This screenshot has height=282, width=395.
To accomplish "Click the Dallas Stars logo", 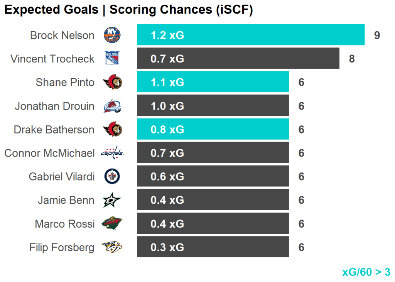I will 112,200.
